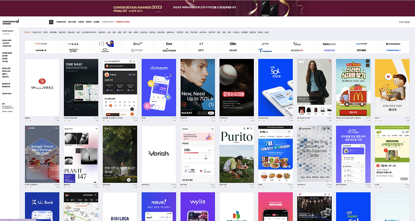Image resolution: width=415 pixels, height=221 pixels.
Task: Select the AWARDS 안내 menu item
Action: click(x=61, y=22)
